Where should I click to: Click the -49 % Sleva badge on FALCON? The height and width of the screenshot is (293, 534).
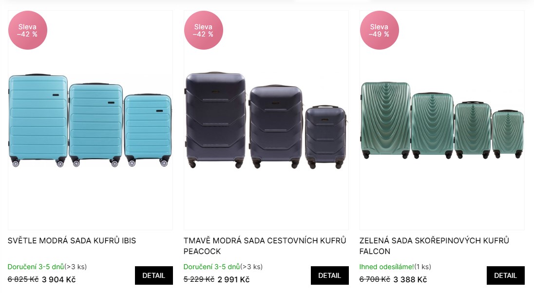(x=379, y=30)
